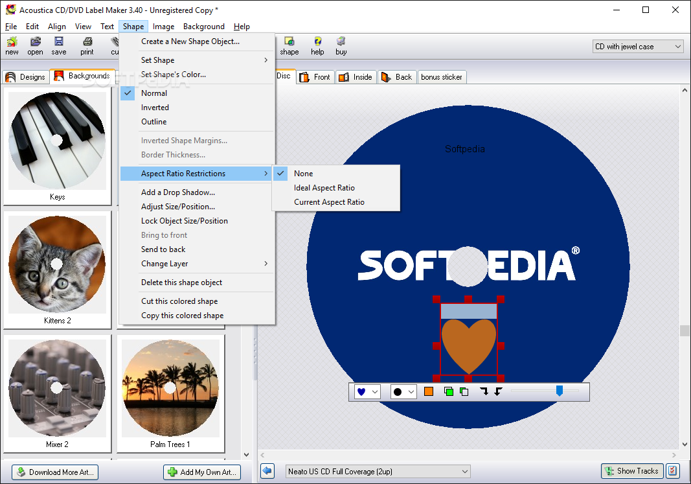Screen dimensions: 691x484
Task: Open the Help menu
Action: coord(242,27)
